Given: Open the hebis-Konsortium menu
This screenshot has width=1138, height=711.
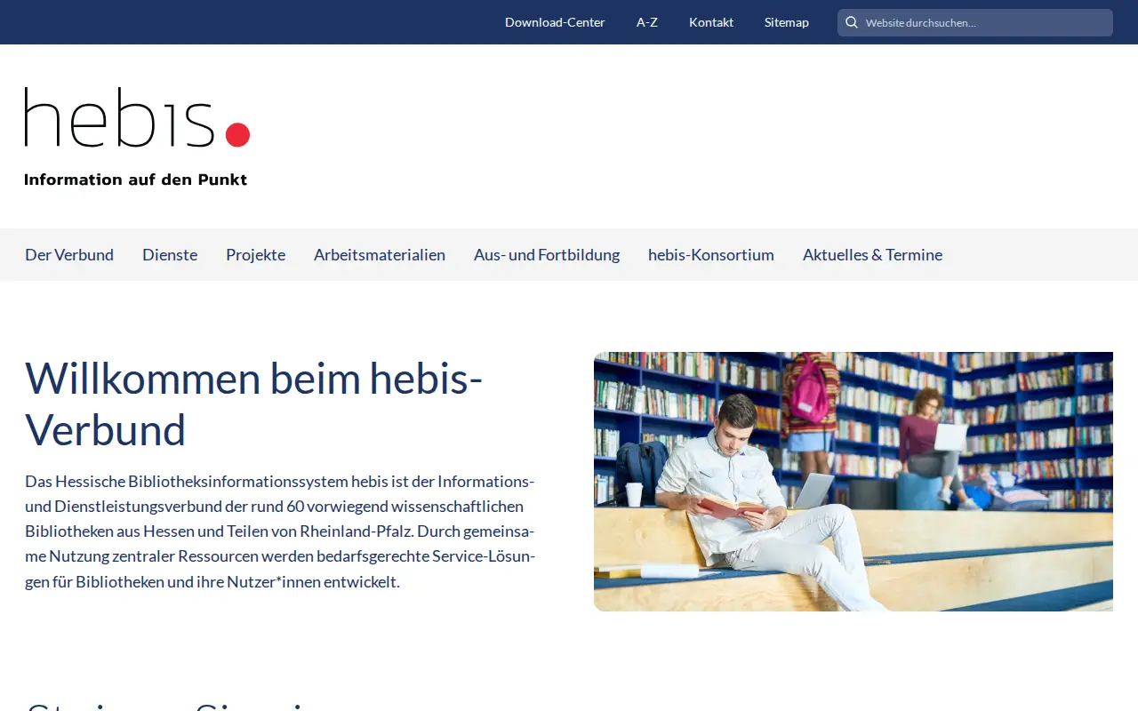Looking at the screenshot, I should coord(711,255).
